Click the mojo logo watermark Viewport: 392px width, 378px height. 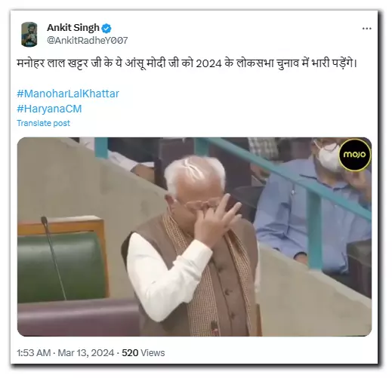click(354, 154)
